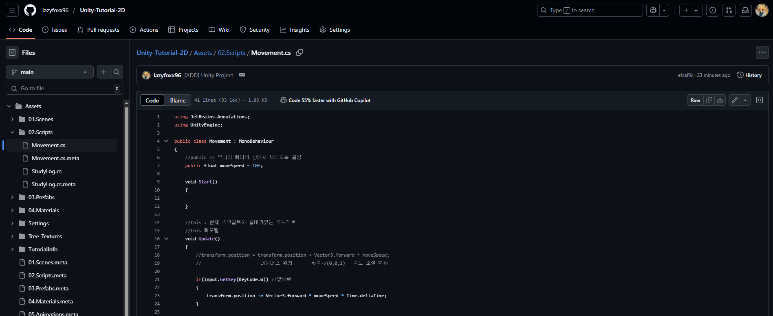773x316 pixels.
Task: Focus the Go to file field
Action: (x=64, y=88)
